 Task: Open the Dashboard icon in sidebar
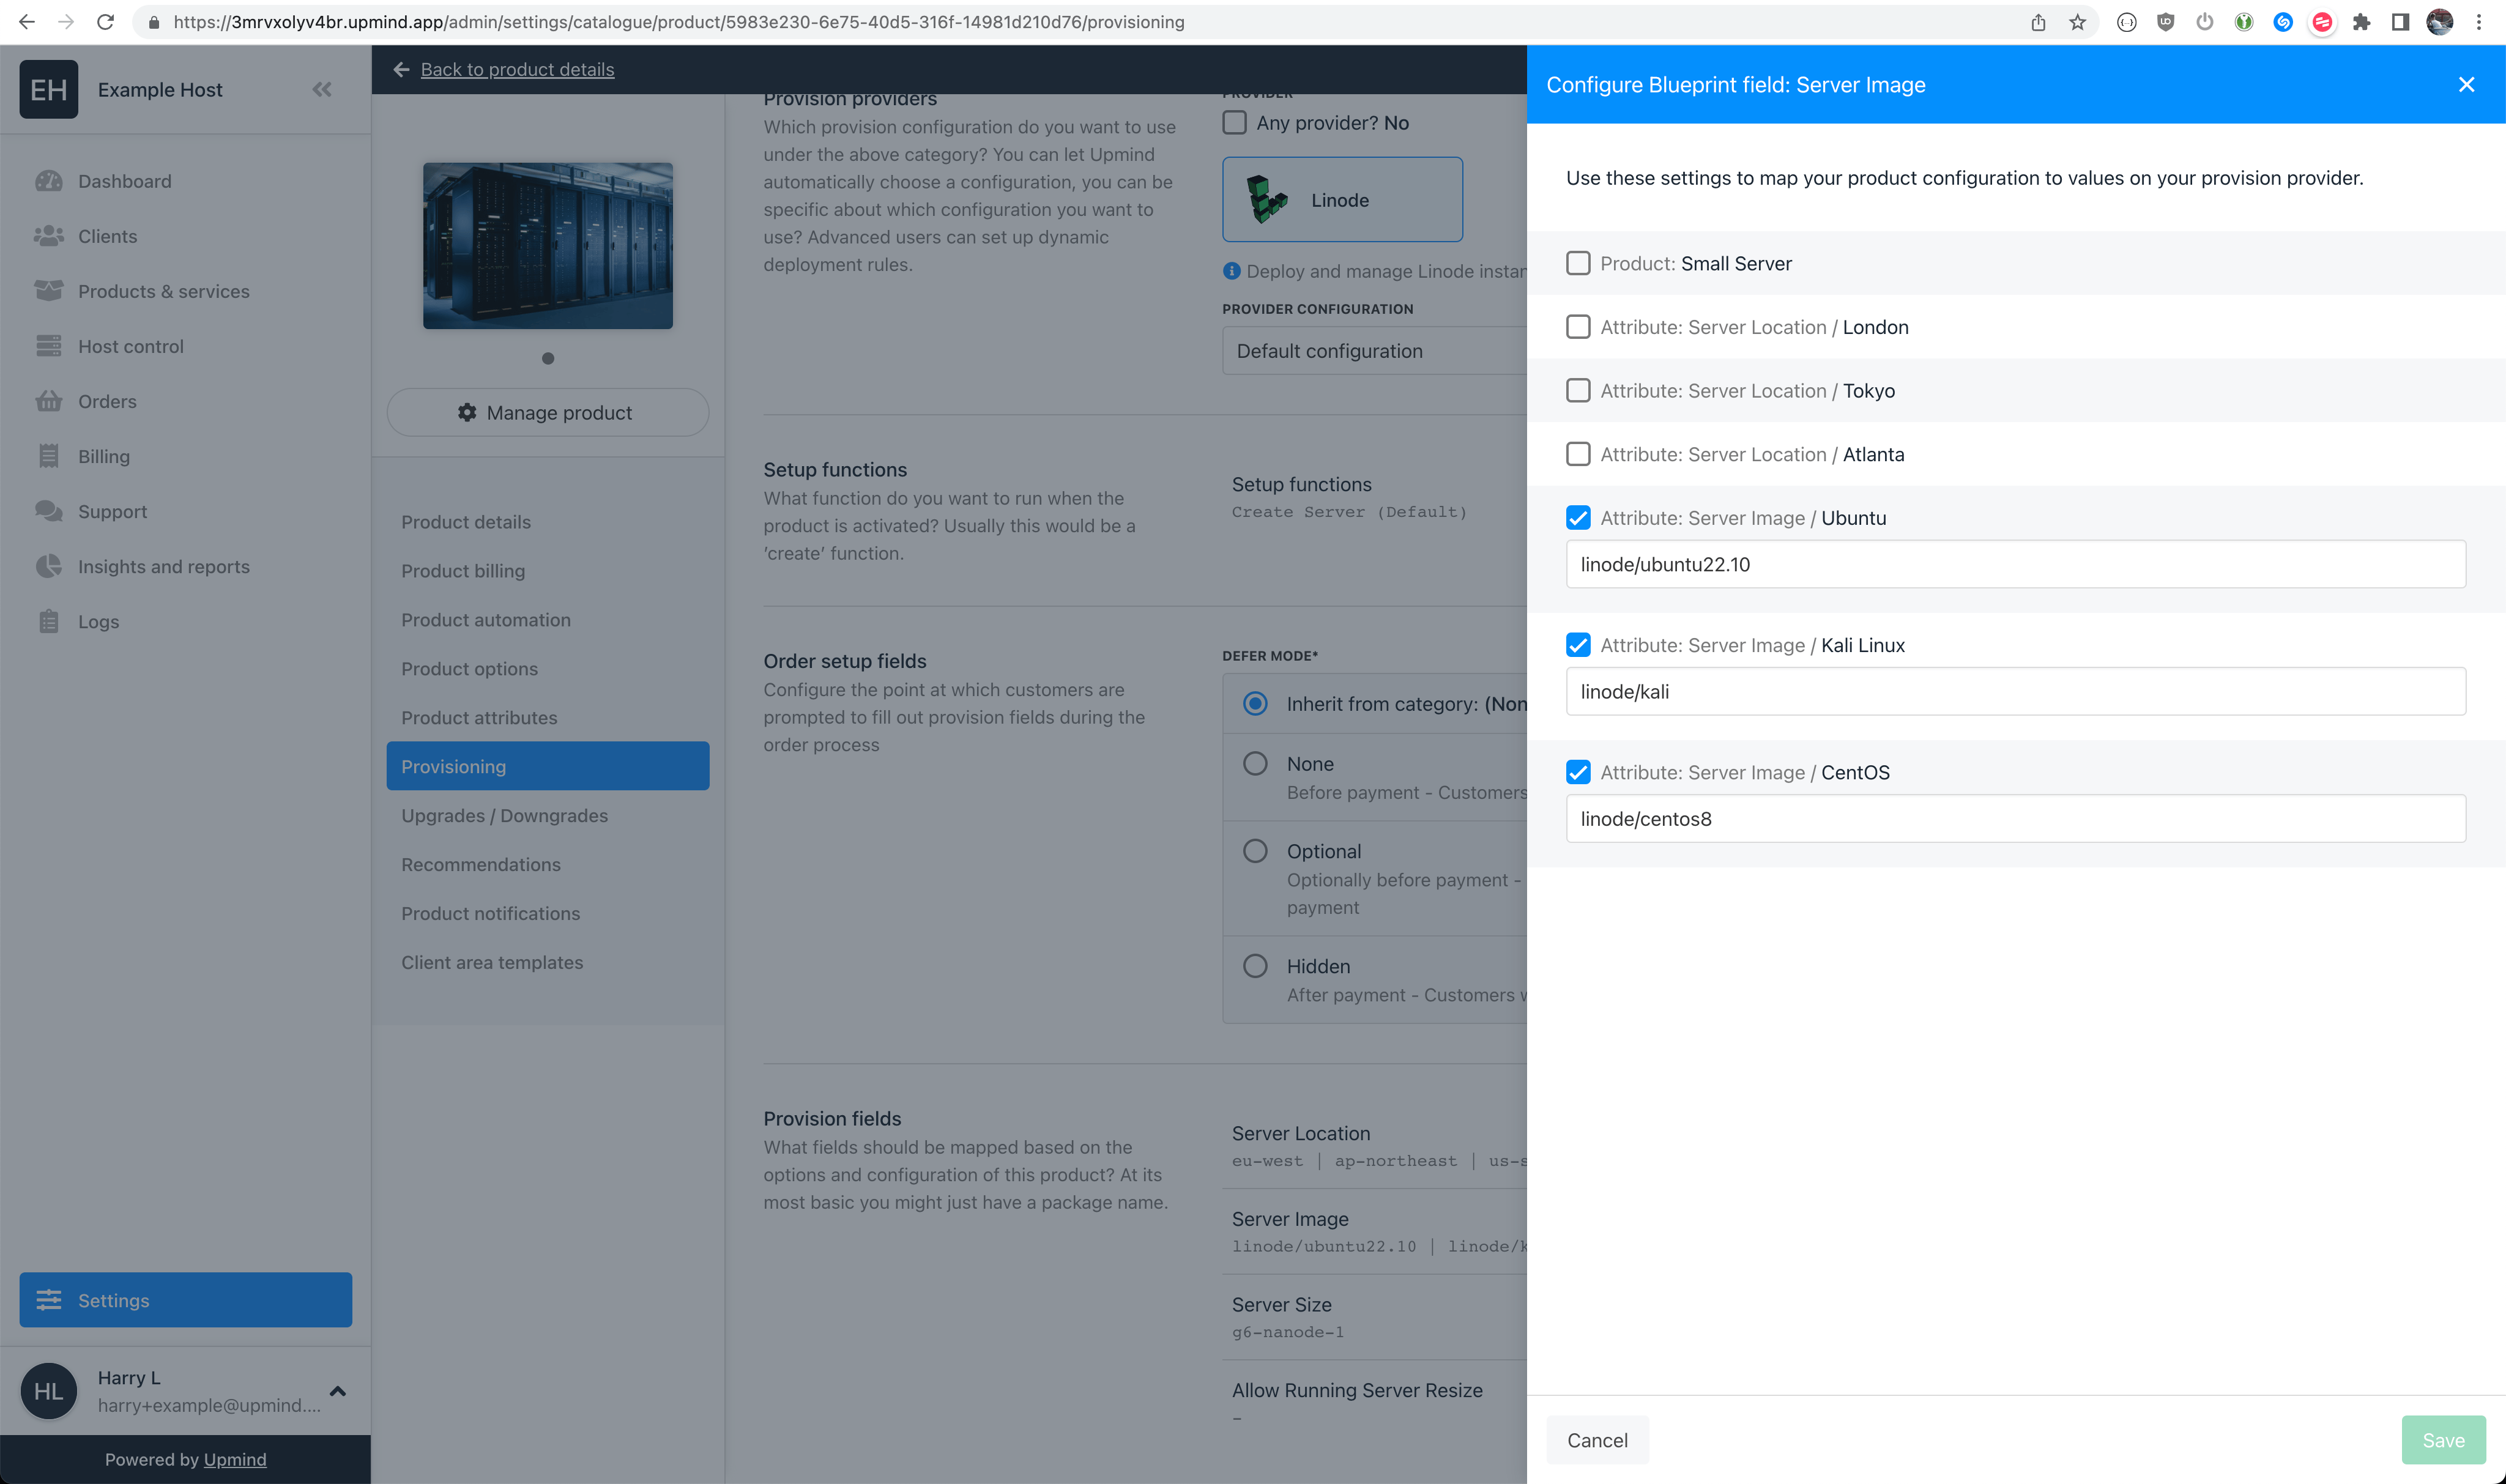[48, 181]
